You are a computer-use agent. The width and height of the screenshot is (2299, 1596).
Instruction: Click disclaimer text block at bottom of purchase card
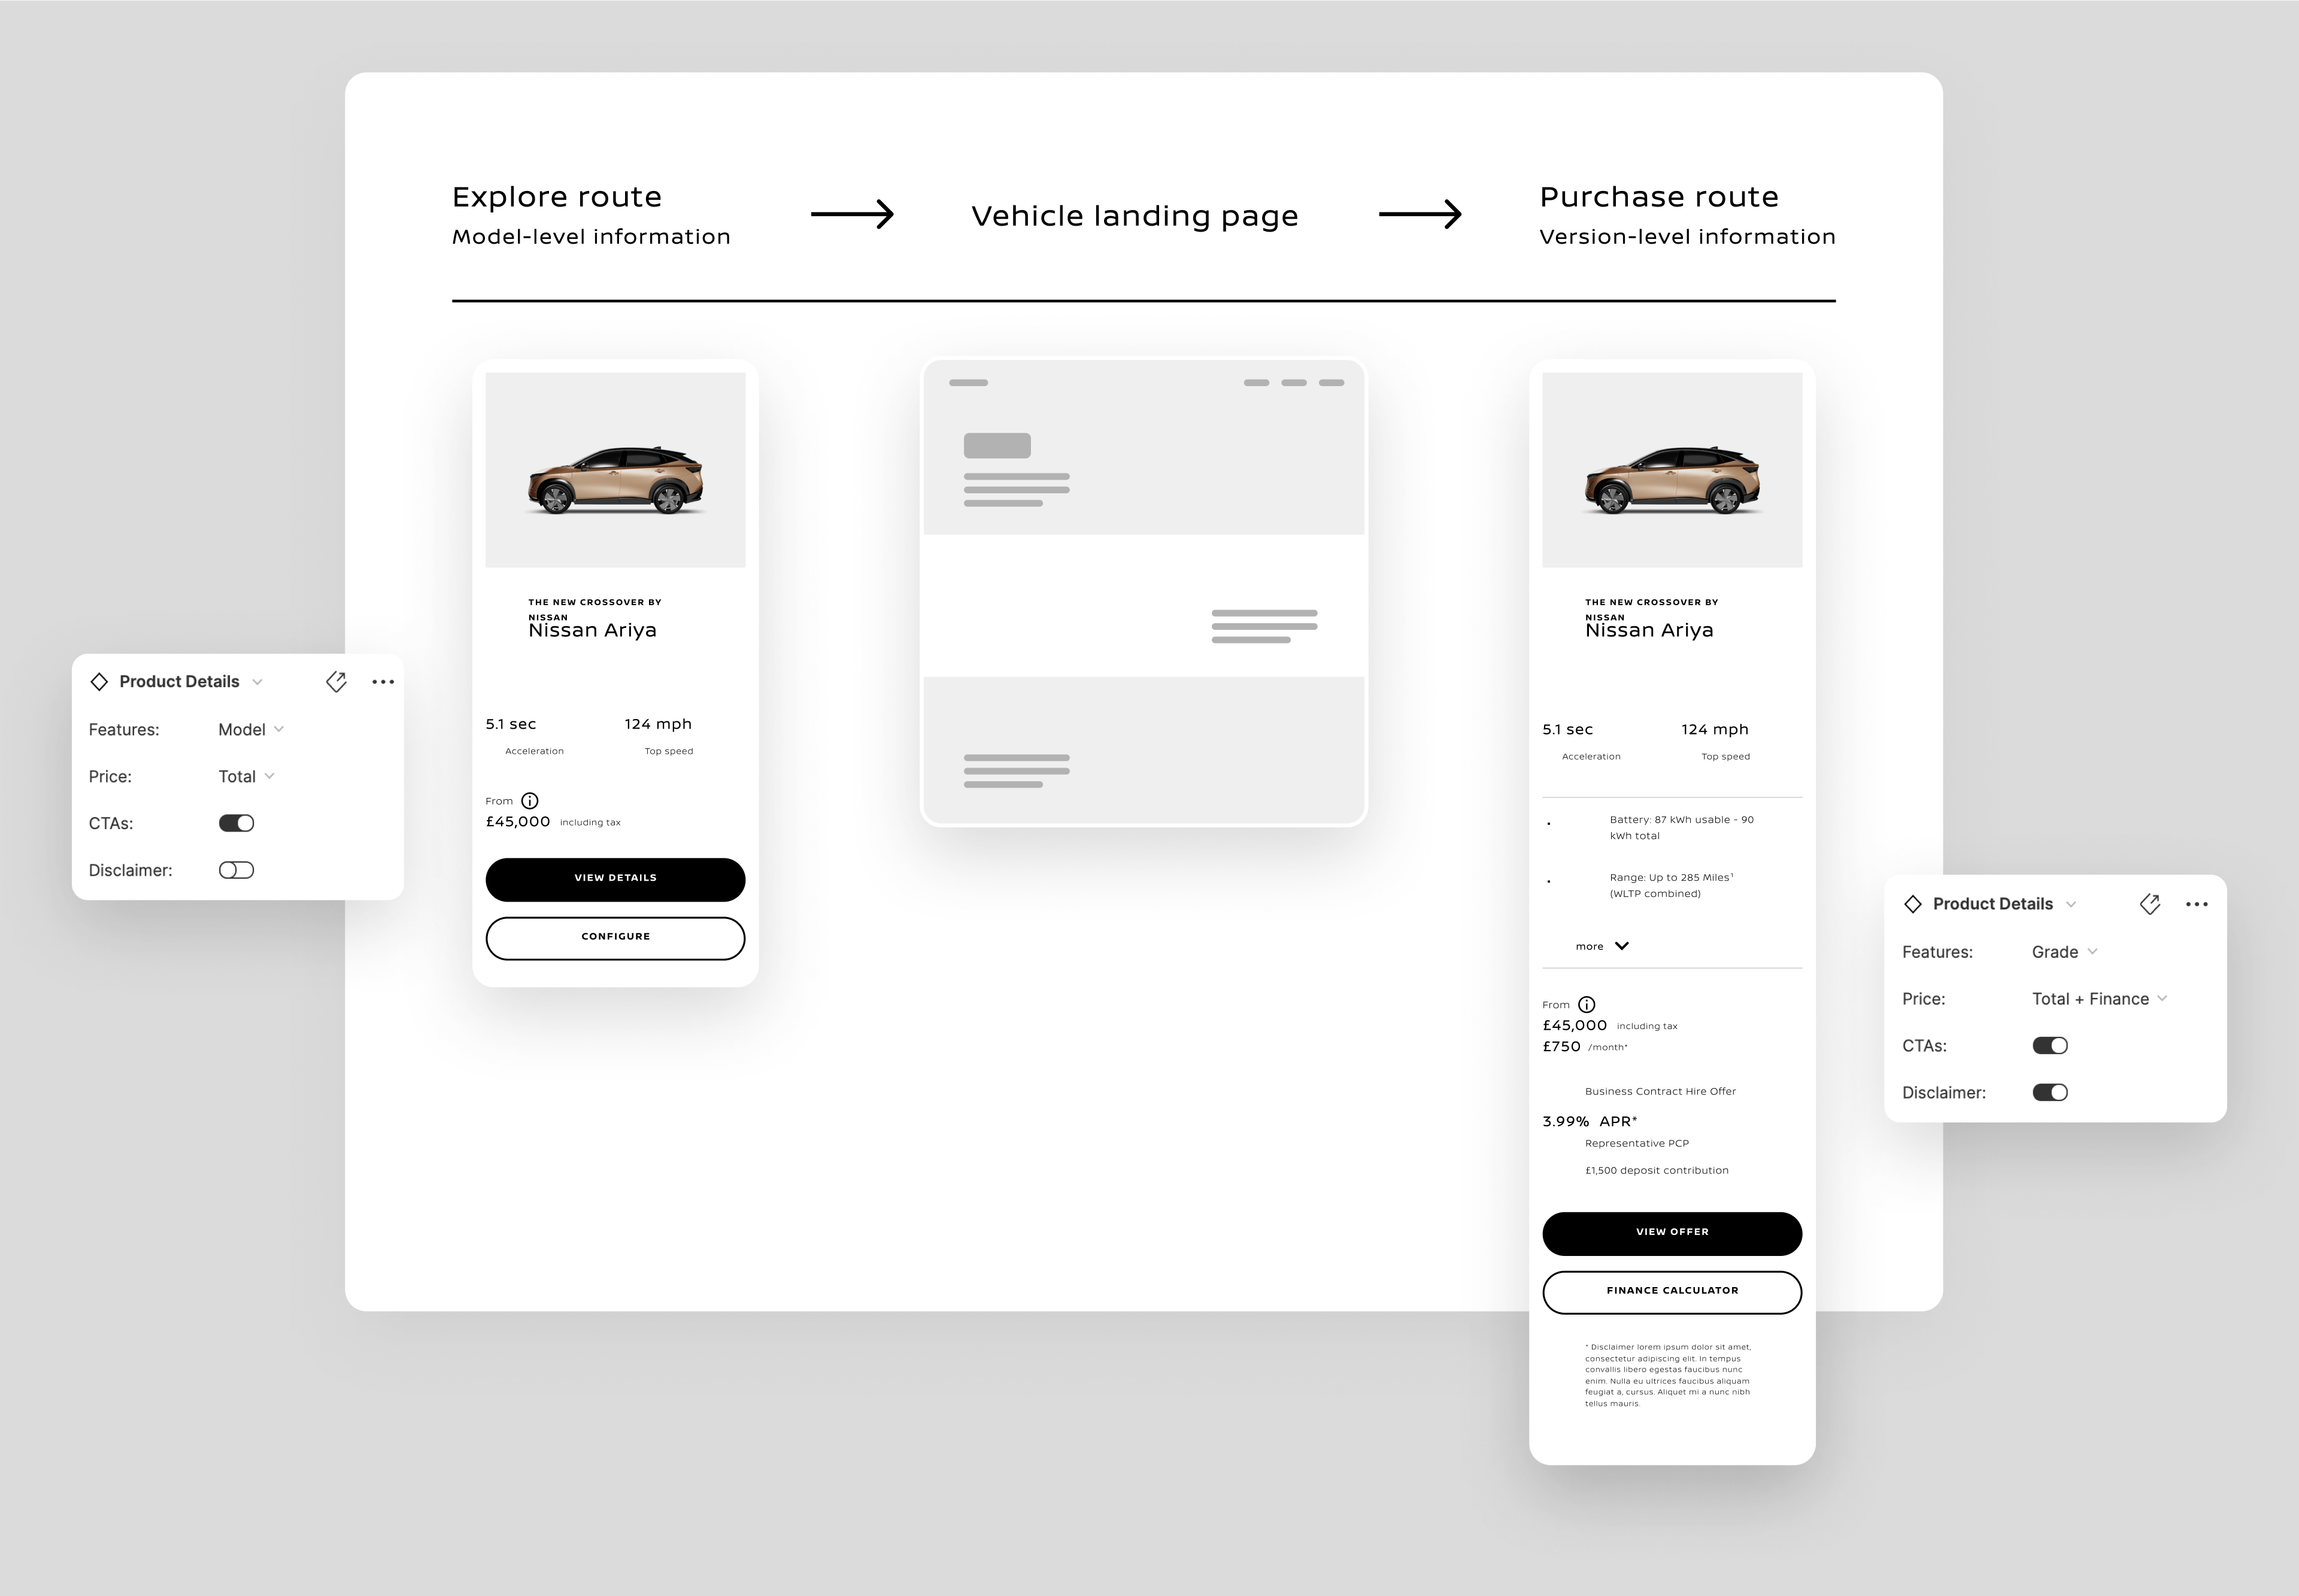click(x=1669, y=1374)
